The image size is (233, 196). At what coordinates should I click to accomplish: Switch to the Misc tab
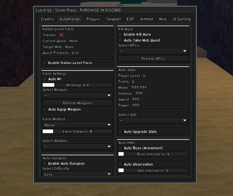point(163,19)
